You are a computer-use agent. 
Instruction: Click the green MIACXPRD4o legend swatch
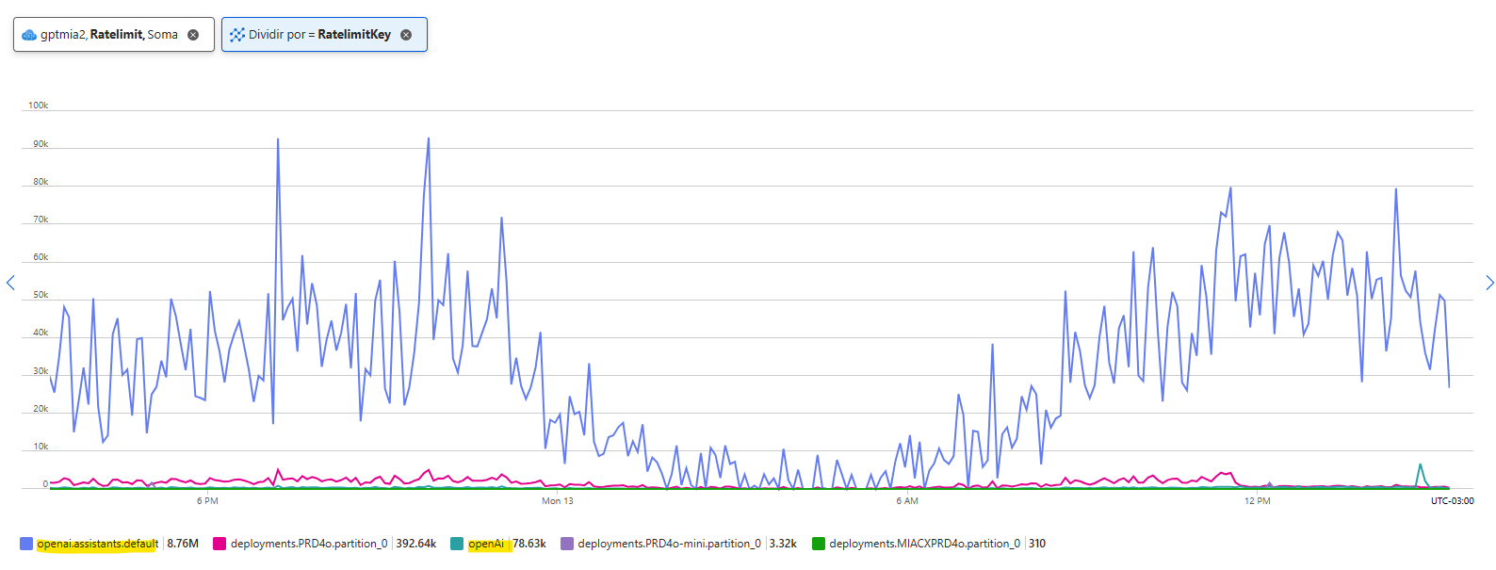[x=819, y=544]
